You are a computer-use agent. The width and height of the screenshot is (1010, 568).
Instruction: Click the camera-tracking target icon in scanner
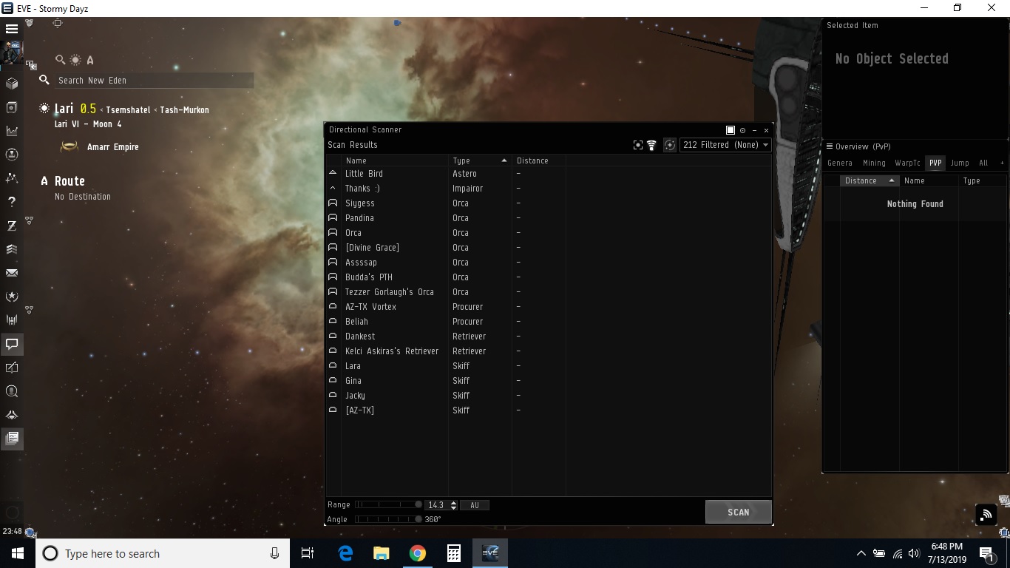638,145
